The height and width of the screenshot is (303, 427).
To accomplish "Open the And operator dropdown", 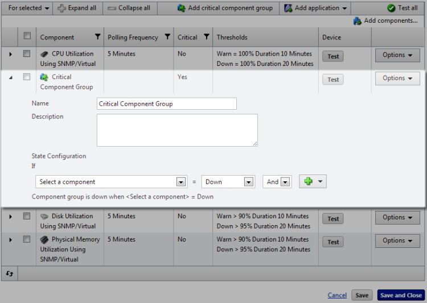I will [x=277, y=182].
